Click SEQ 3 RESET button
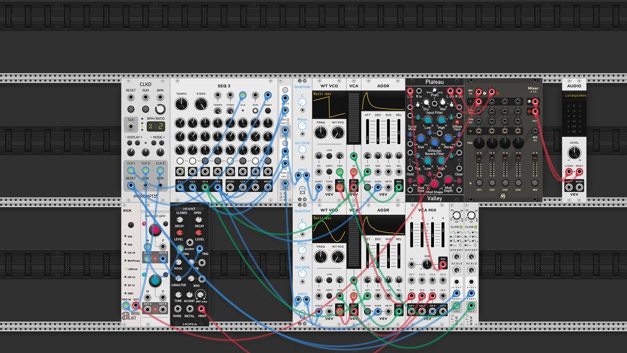This screenshot has height=353, width=627. click(267, 110)
